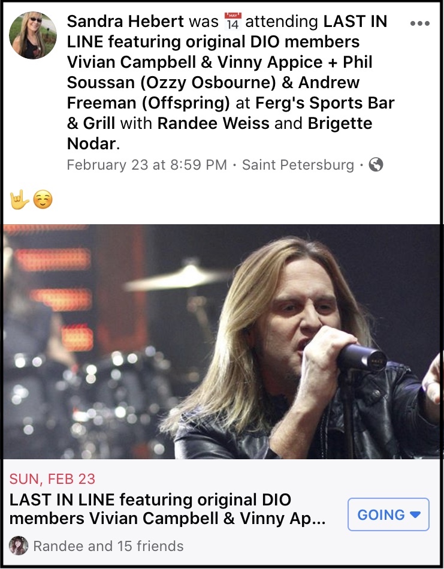
Task: Tap Randee's small avatar near friends count
Action: click(x=19, y=546)
